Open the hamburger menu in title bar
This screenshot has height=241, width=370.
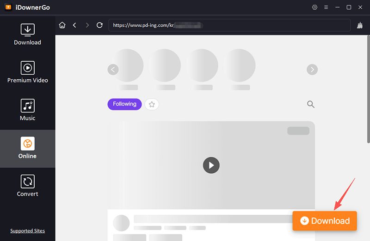[326, 7]
